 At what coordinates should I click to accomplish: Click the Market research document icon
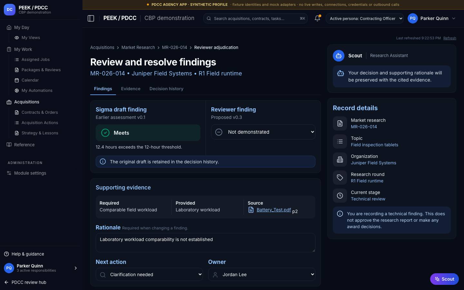[340, 123]
